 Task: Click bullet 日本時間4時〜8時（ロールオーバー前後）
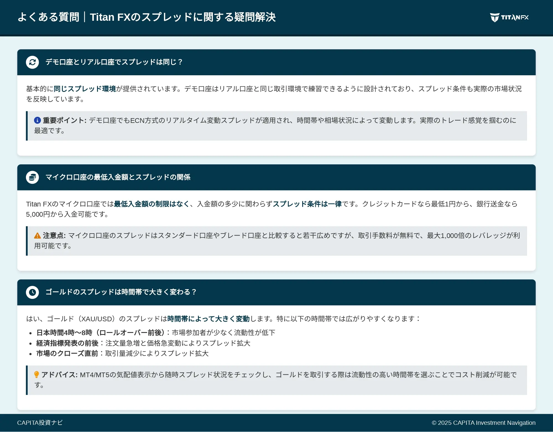(101, 333)
